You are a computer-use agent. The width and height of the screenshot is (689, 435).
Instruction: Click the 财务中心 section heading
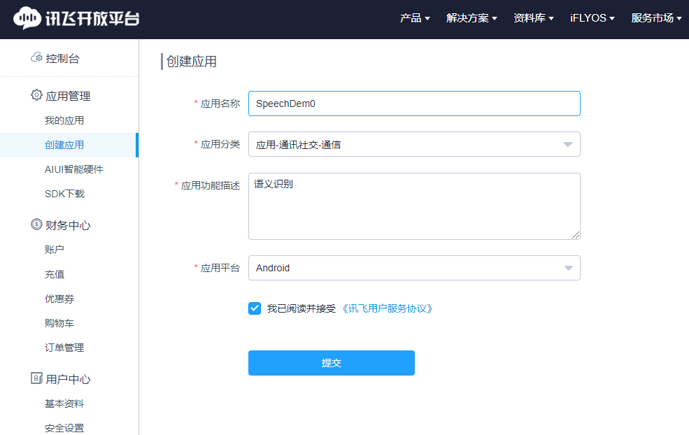[x=68, y=225]
